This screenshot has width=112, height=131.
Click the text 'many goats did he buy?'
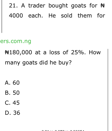pyautogui.click(x=38, y=63)
